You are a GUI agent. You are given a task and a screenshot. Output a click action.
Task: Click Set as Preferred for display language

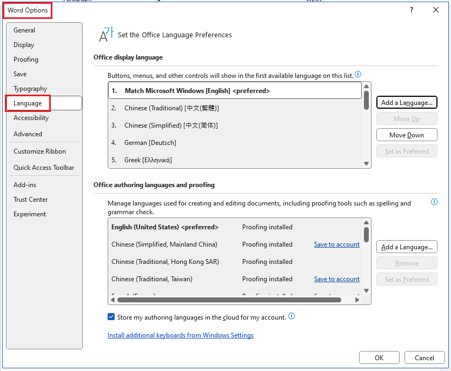(407, 151)
